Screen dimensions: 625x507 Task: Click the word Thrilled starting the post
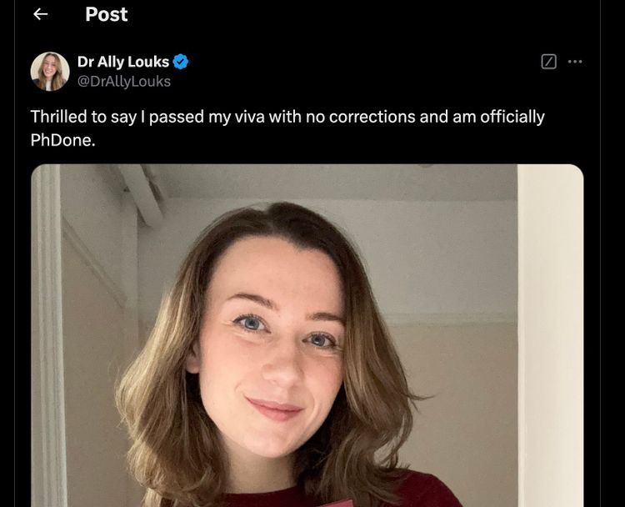[x=58, y=117]
